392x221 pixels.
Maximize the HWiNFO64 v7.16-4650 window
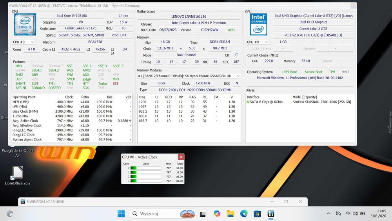pyautogui.click(x=286, y=202)
